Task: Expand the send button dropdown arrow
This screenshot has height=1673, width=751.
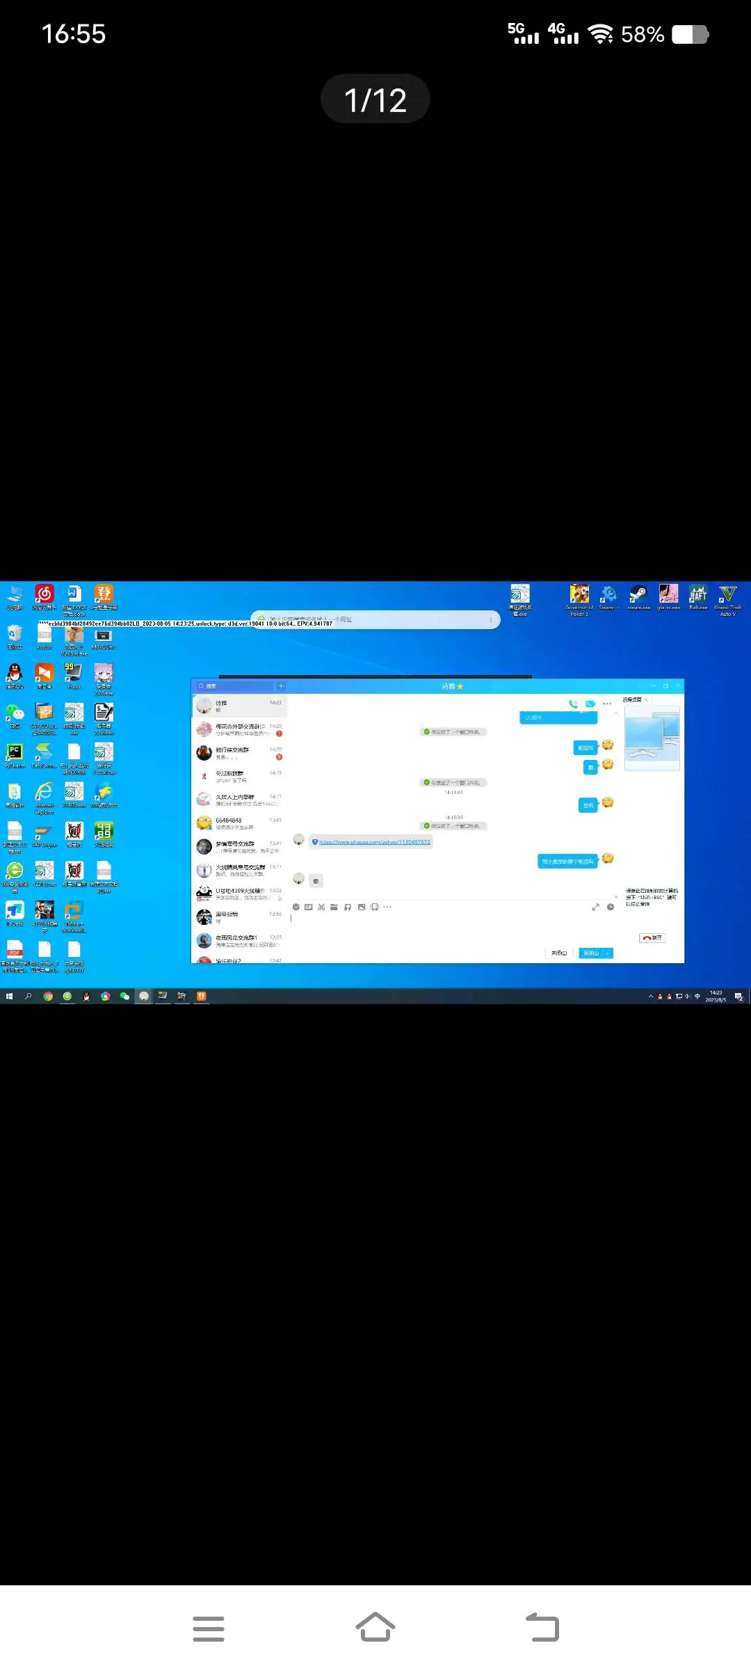Action: point(608,953)
